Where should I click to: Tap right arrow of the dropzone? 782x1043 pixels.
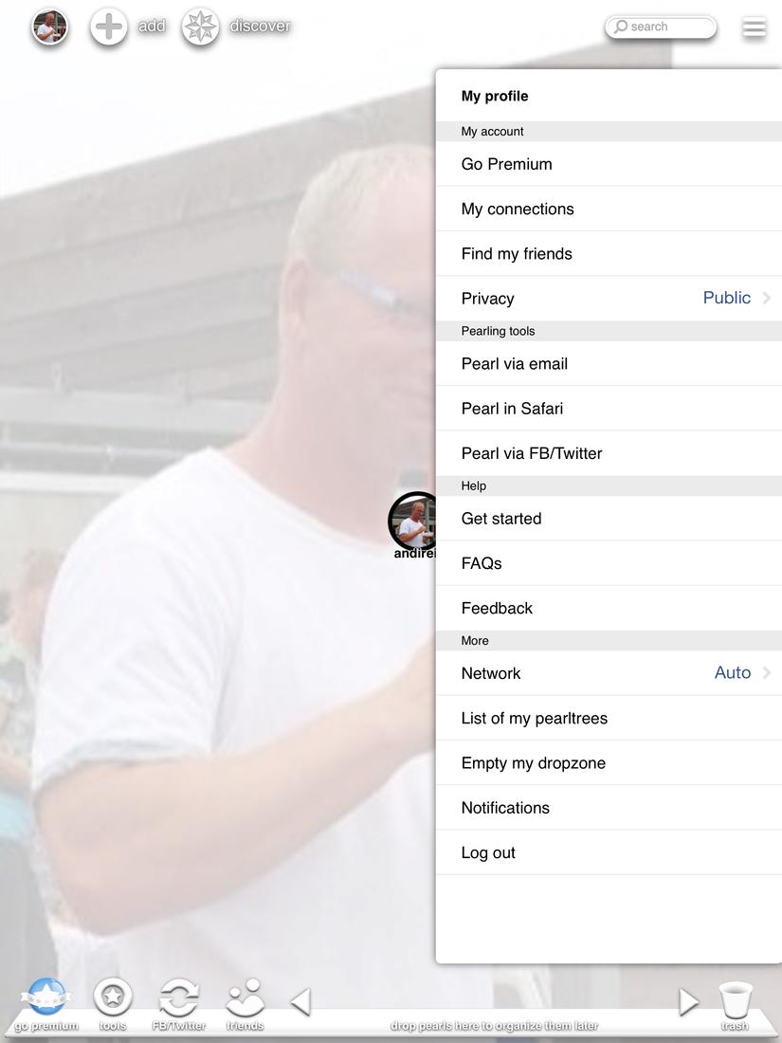click(x=688, y=1002)
